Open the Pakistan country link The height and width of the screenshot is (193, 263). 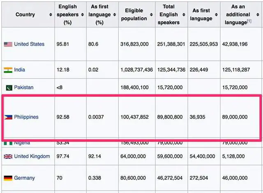24,87
